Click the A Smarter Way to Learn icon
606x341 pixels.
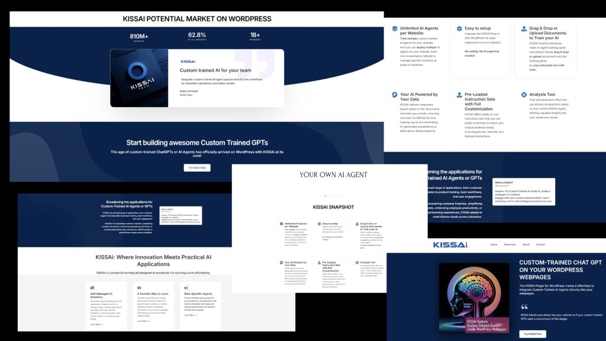(x=140, y=287)
